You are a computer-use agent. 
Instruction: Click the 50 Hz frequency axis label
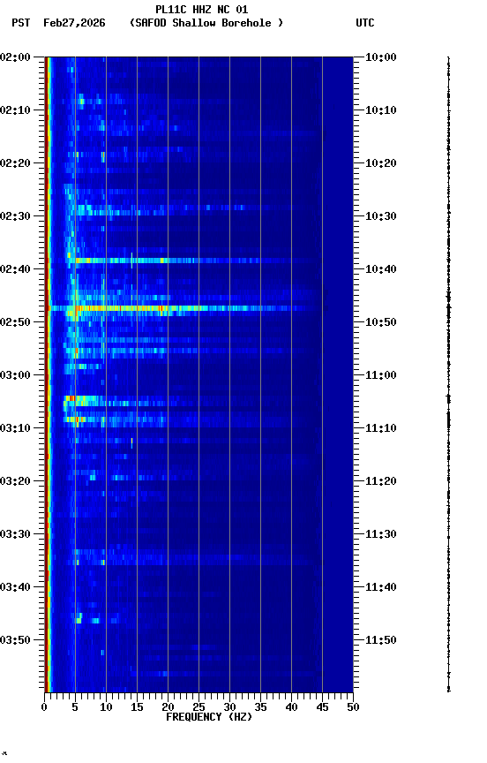354,707
